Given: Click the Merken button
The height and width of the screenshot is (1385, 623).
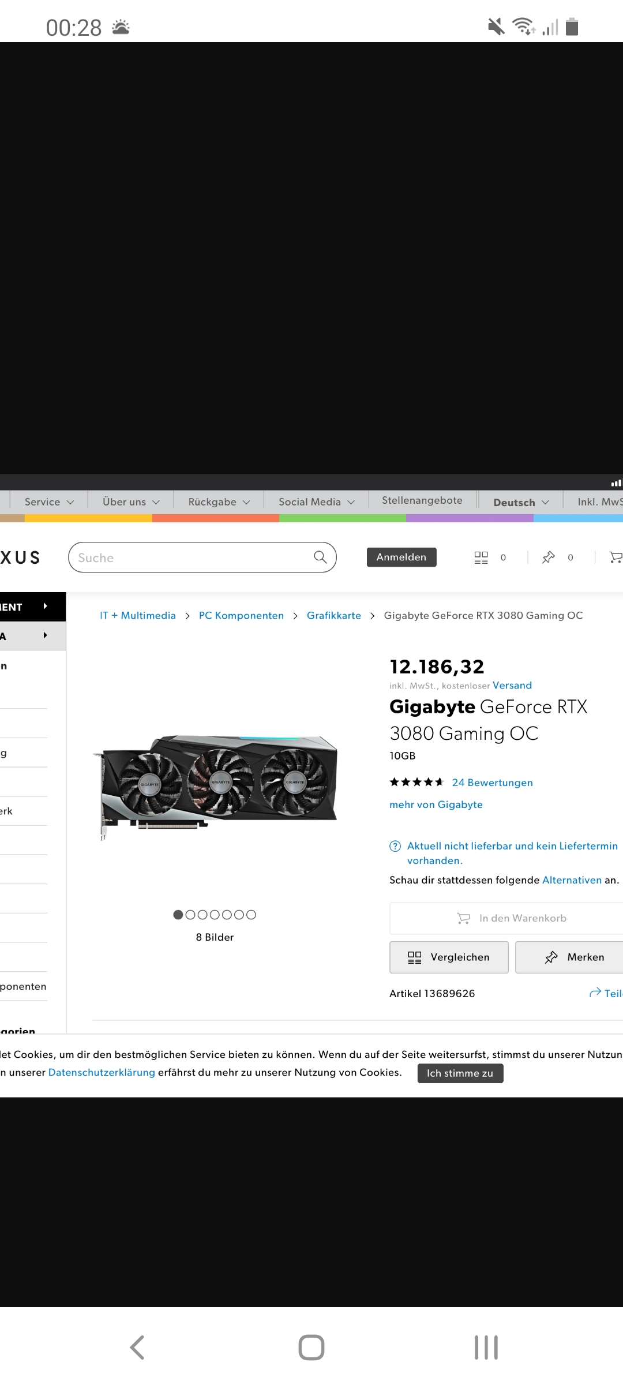Looking at the screenshot, I should (x=570, y=957).
